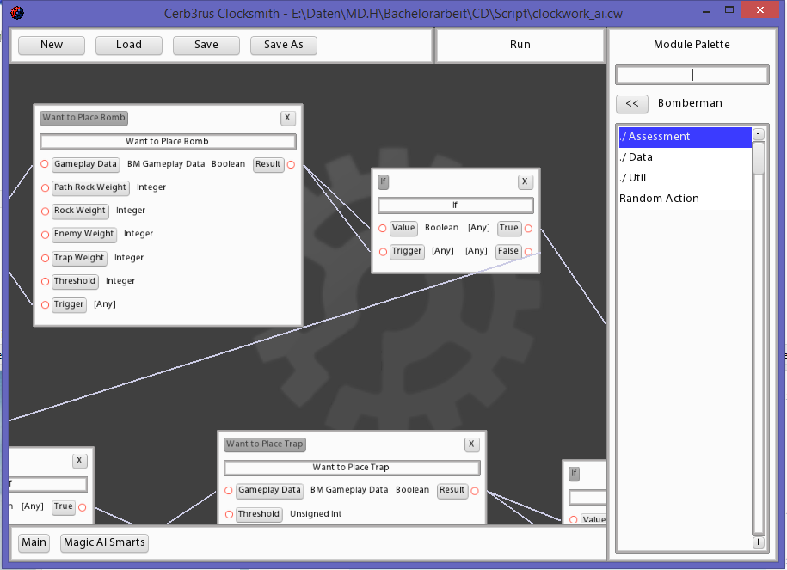This screenshot has width=787, height=570.
Task: Close the Want to Place Bomb module
Action: pyautogui.click(x=287, y=118)
